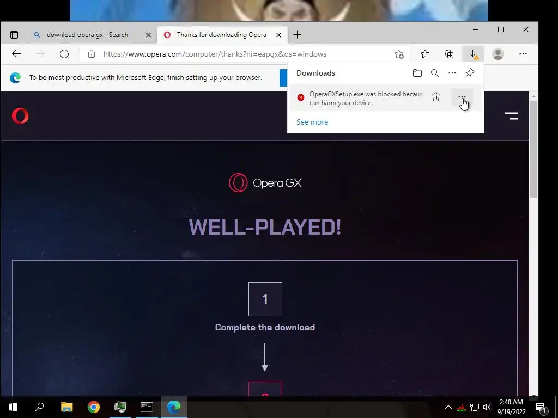Open a new browser tab

point(297,34)
